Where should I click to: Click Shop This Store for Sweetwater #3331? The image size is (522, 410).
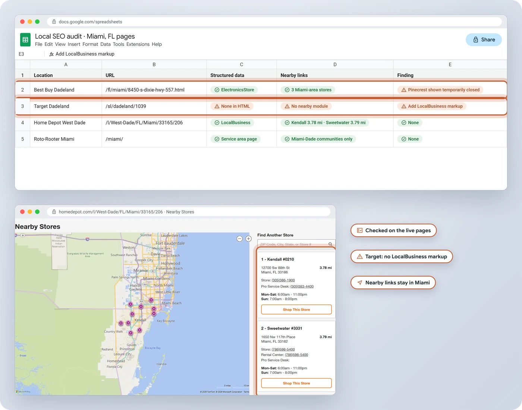296,383
